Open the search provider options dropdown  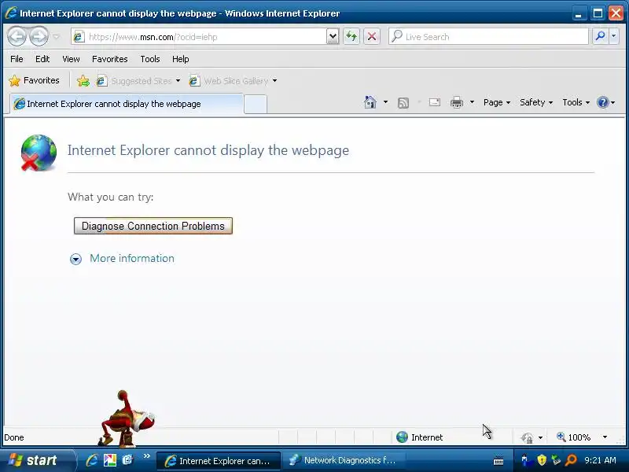614,36
